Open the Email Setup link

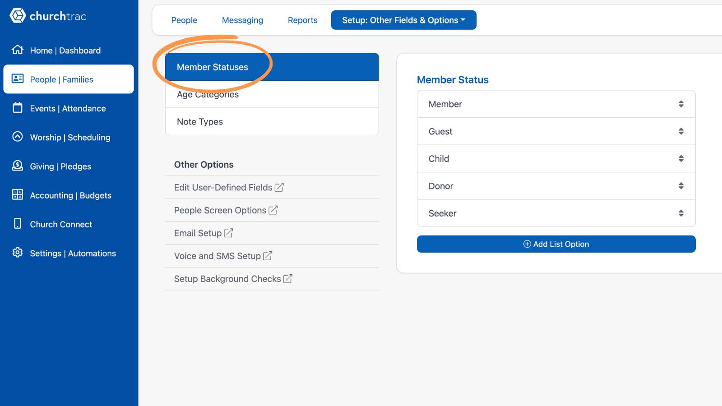[204, 233]
